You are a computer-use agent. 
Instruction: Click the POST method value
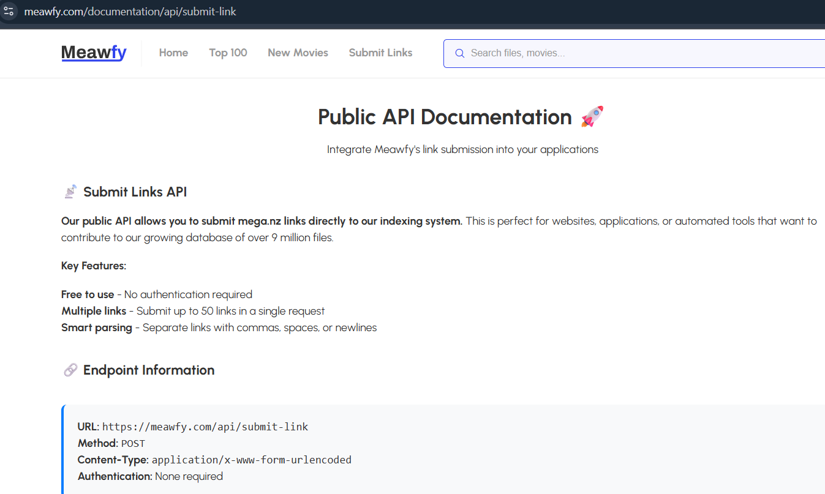133,443
